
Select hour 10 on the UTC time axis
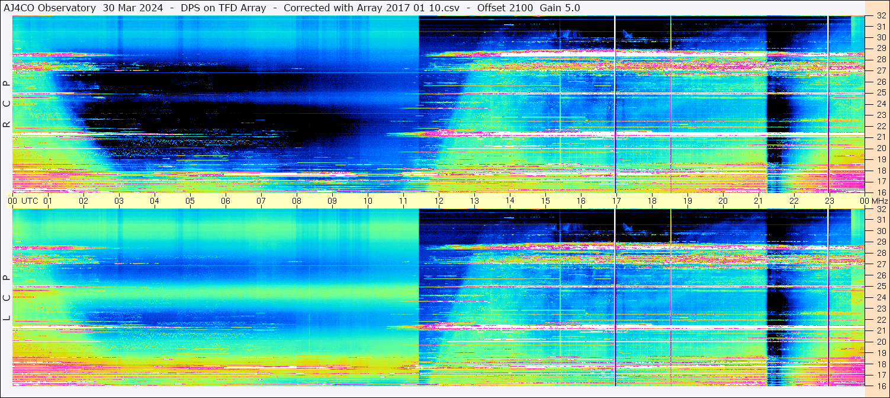coord(368,201)
